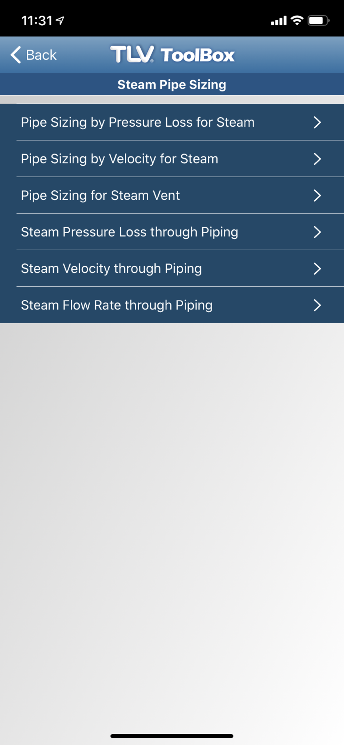The height and width of the screenshot is (745, 344).
Task: Tap the Back chevron arrow icon
Action: [x=16, y=55]
